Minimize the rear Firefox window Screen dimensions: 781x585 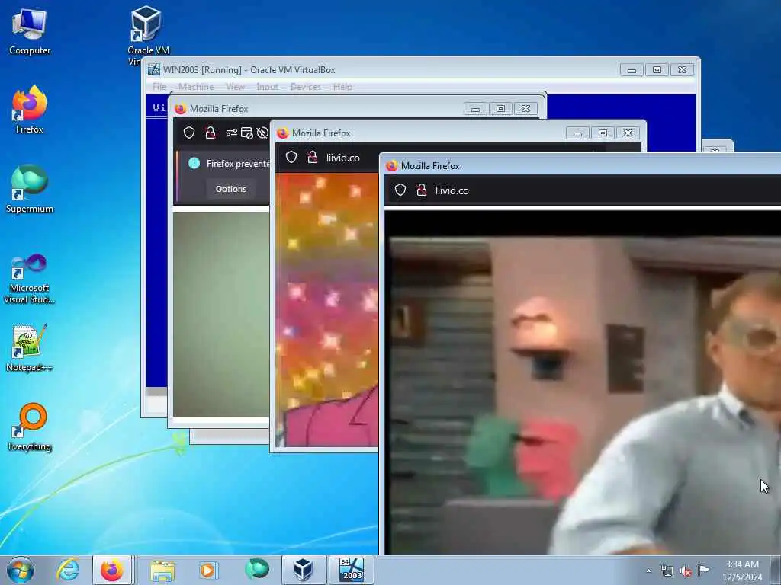click(x=475, y=108)
